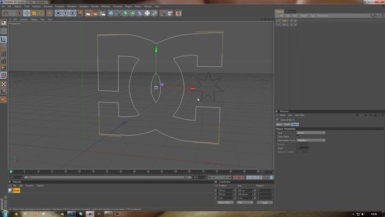Click the Render View icon
The width and height of the screenshot is (385, 217).
(88, 13)
